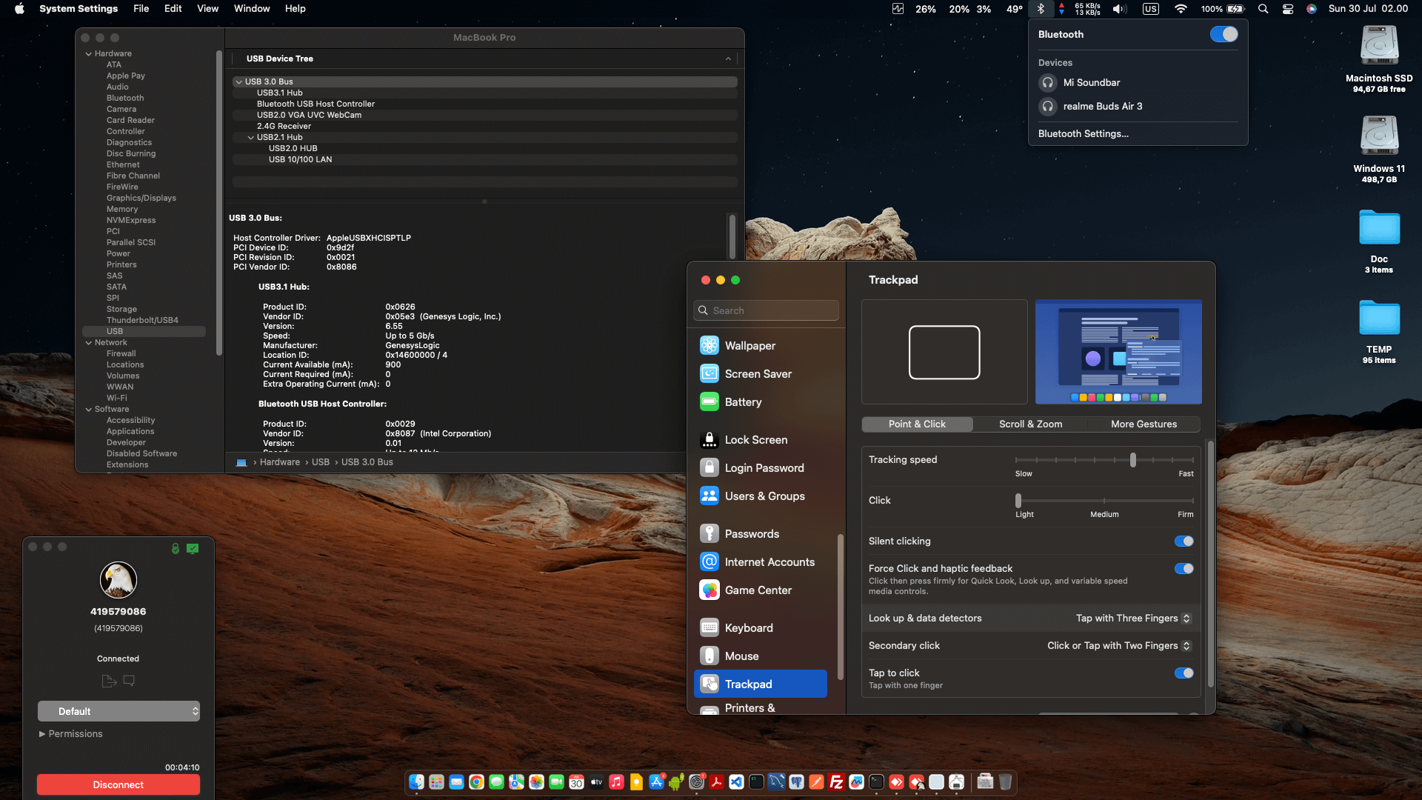
Task: Collapse the Network section in sidebar
Action: point(89,342)
